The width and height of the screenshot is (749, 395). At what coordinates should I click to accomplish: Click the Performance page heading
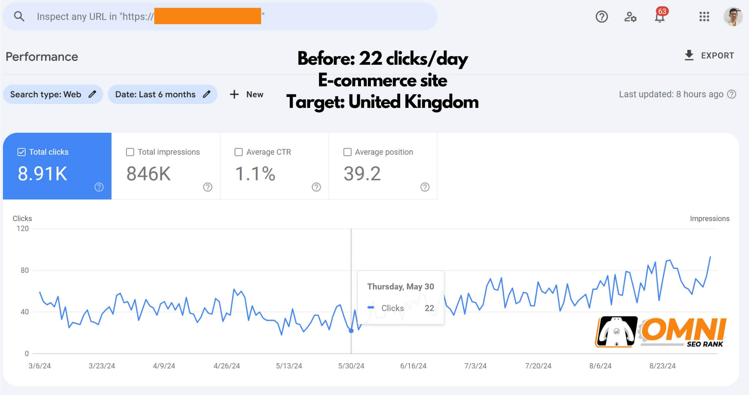pos(42,57)
